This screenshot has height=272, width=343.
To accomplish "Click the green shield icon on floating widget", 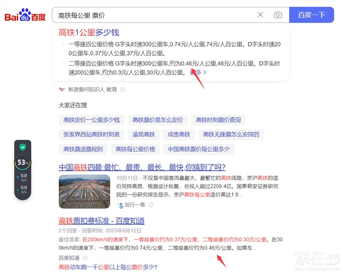I will [x=23, y=147].
